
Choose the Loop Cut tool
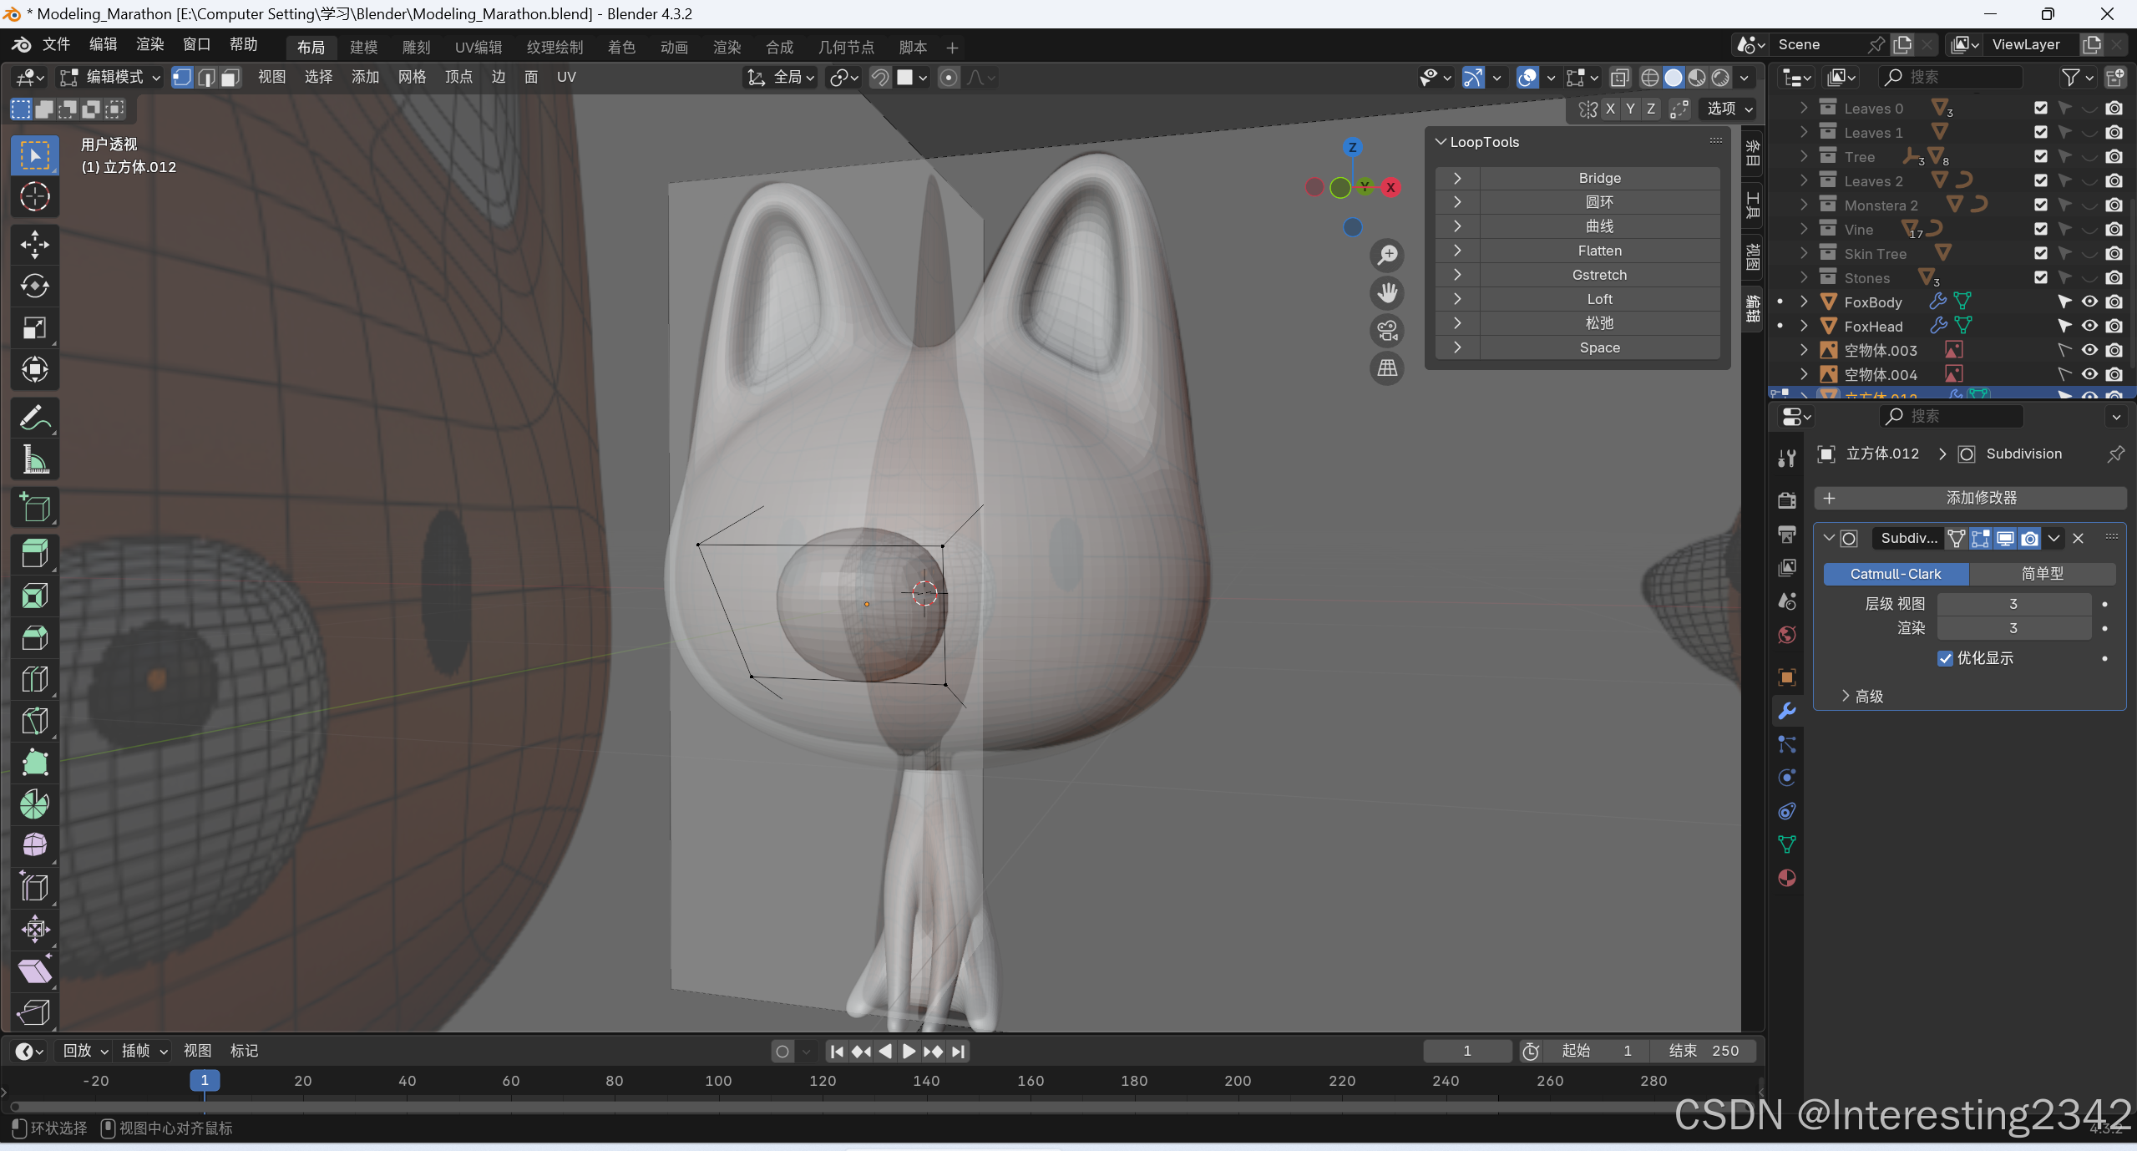(34, 679)
